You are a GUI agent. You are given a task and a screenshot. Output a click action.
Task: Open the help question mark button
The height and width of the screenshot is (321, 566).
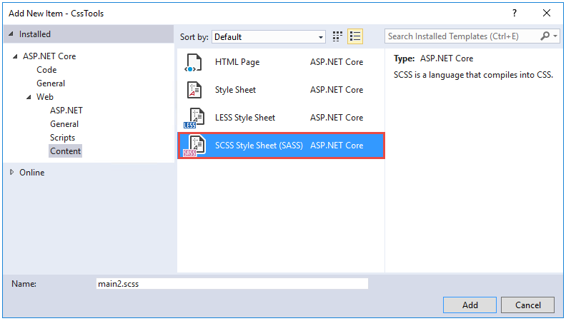515,14
